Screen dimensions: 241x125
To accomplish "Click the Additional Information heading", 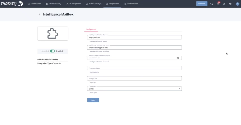I will pyautogui.click(x=48, y=59).
